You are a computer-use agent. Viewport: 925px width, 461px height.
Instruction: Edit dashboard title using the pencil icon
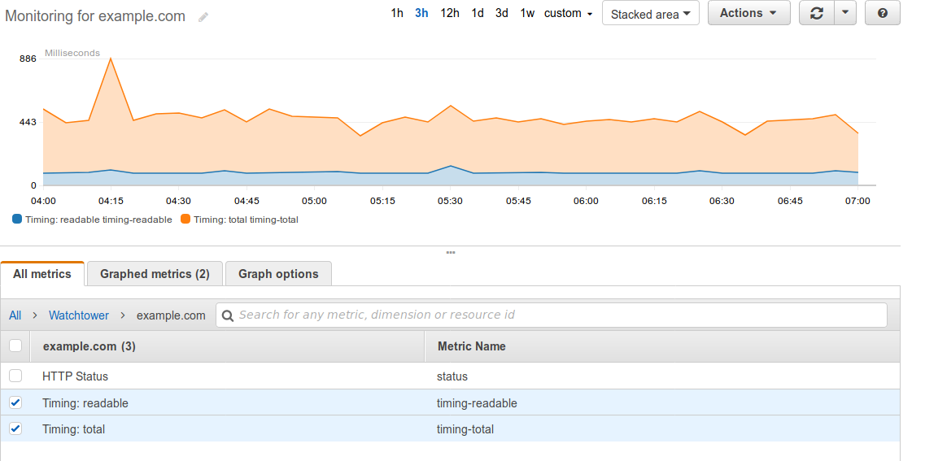tap(203, 17)
